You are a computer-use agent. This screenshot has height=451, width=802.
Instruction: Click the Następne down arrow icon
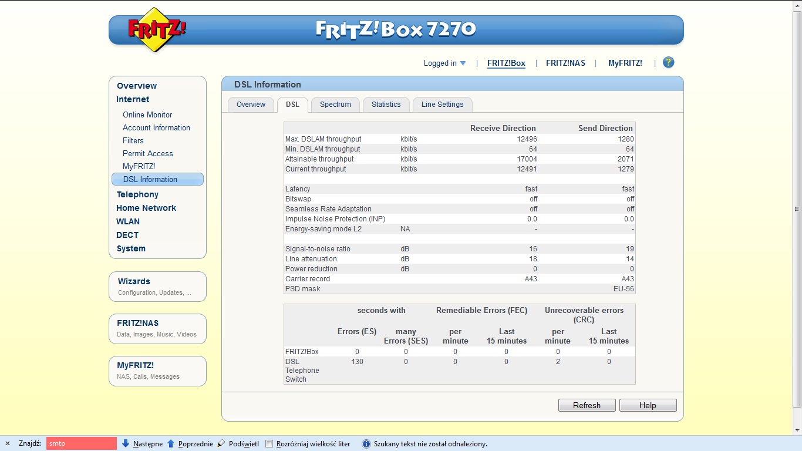126,443
